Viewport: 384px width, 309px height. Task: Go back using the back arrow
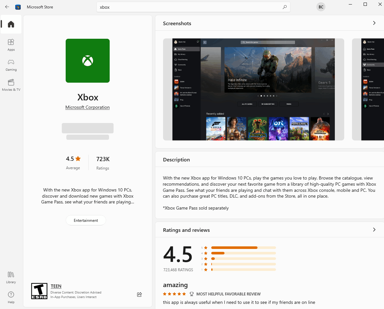coord(7,7)
